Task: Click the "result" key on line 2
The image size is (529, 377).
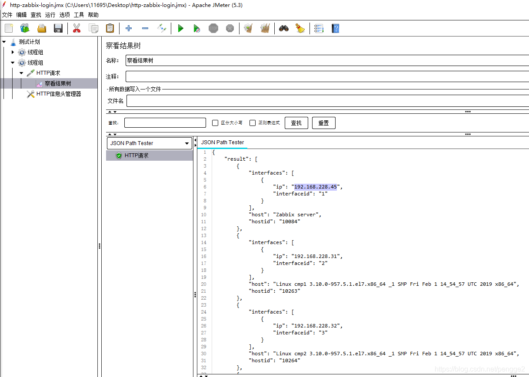Action: click(x=236, y=159)
